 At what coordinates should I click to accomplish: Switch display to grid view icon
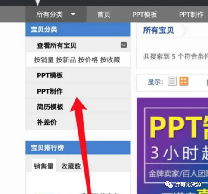(x=184, y=81)
